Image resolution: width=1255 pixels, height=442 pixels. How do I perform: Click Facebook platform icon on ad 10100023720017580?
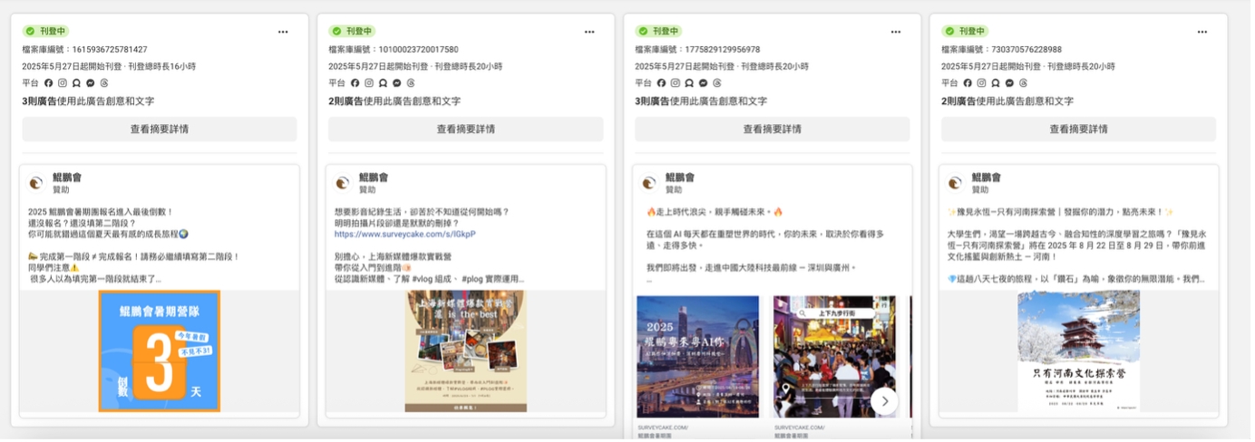tap(355, 83)
